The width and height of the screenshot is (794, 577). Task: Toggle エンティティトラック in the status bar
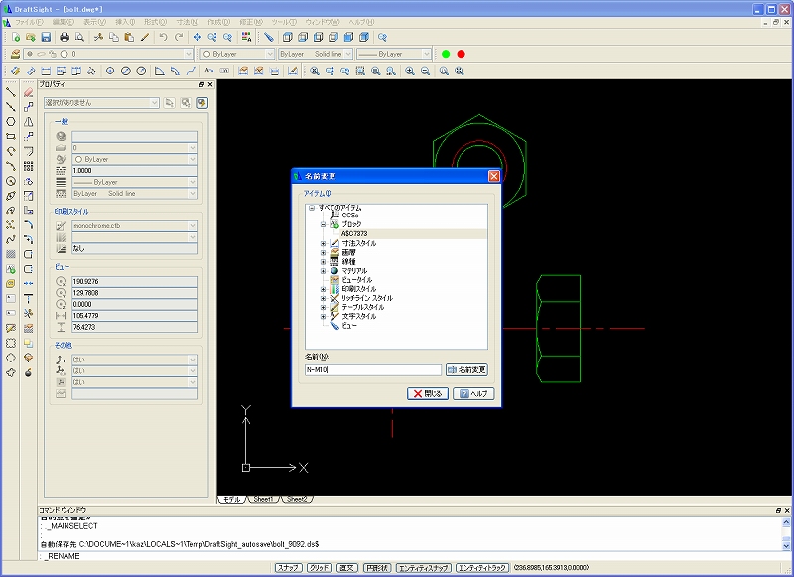482,568
